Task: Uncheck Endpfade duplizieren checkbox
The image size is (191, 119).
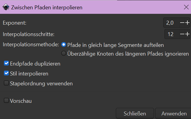Action: pyautogui.click(x=6, y=63)
